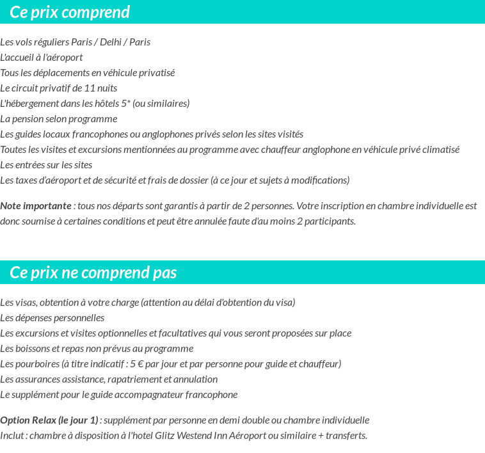Click the bold 'Note importante' label
The image size is (485, 453).
coord(36,206)
